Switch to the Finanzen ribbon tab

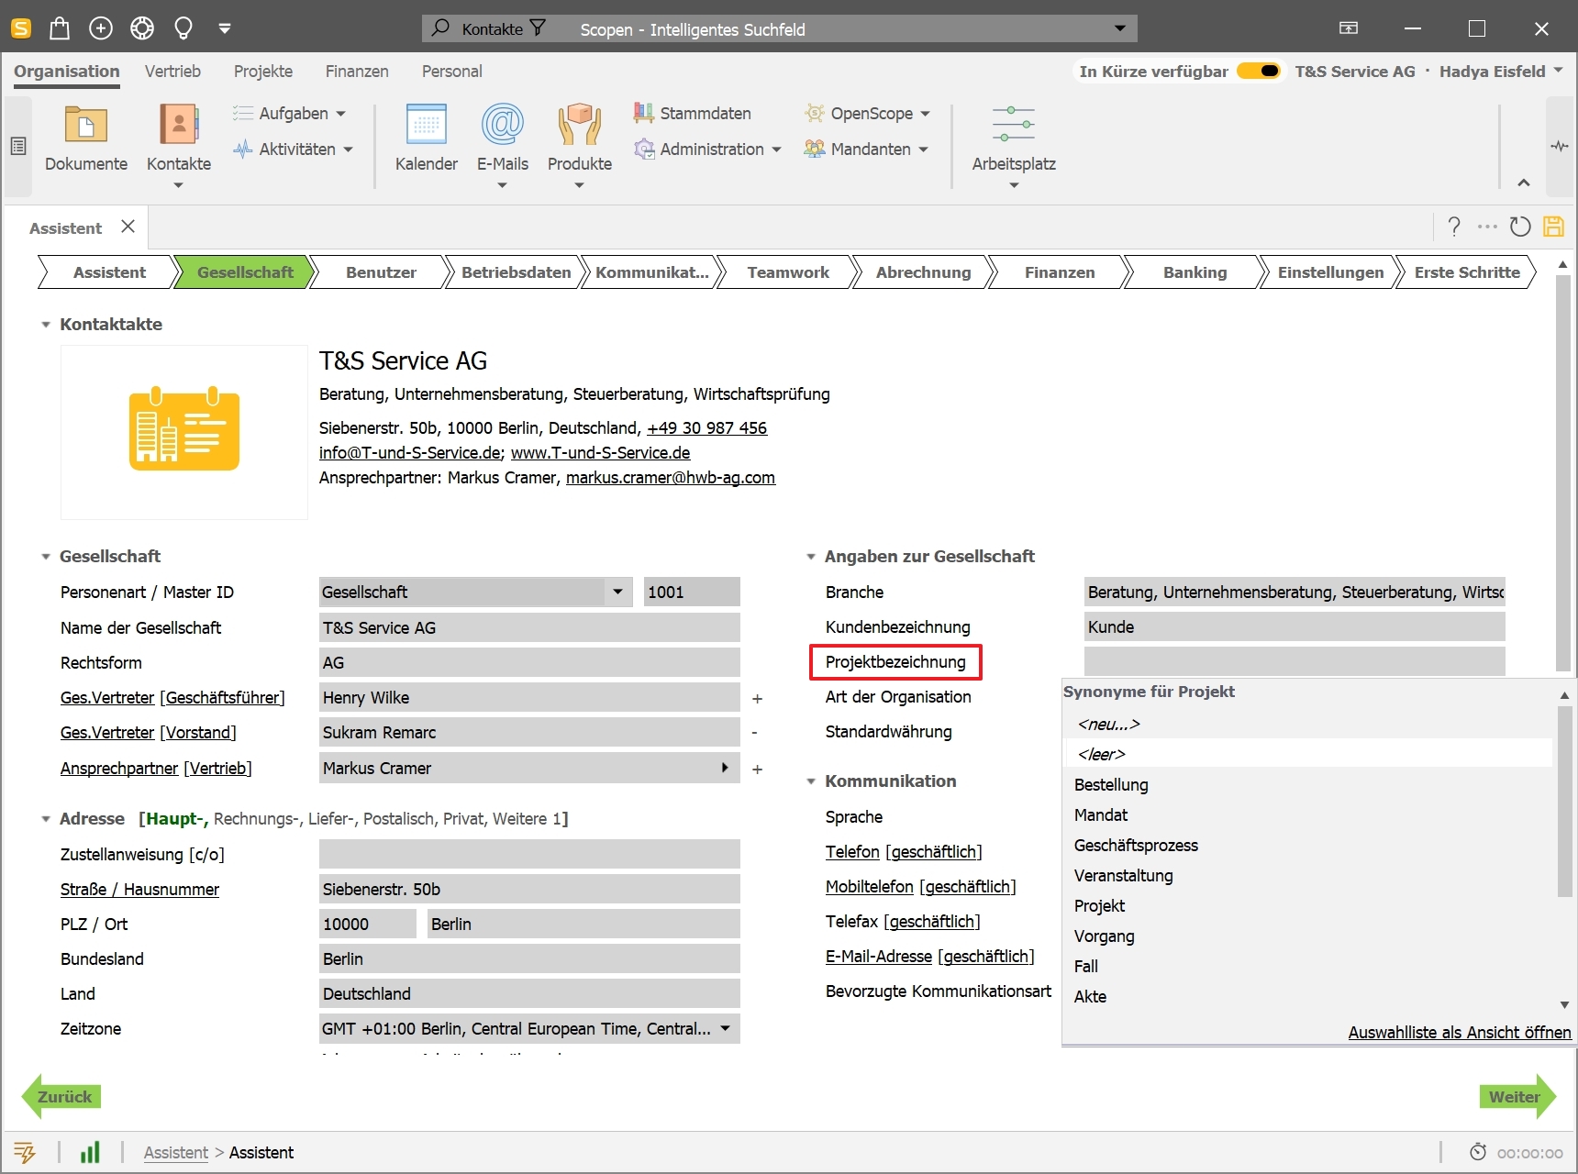(x=356, y=72)
